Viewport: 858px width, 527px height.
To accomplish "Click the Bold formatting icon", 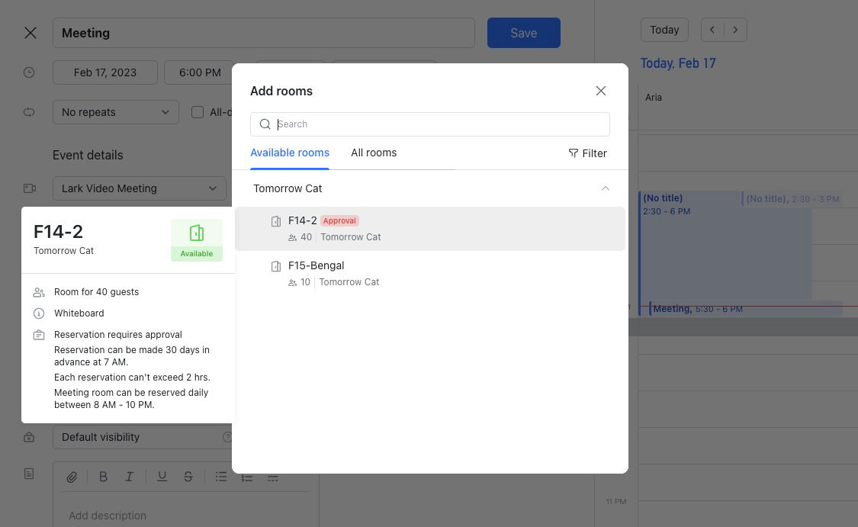I will coord(103,477).
